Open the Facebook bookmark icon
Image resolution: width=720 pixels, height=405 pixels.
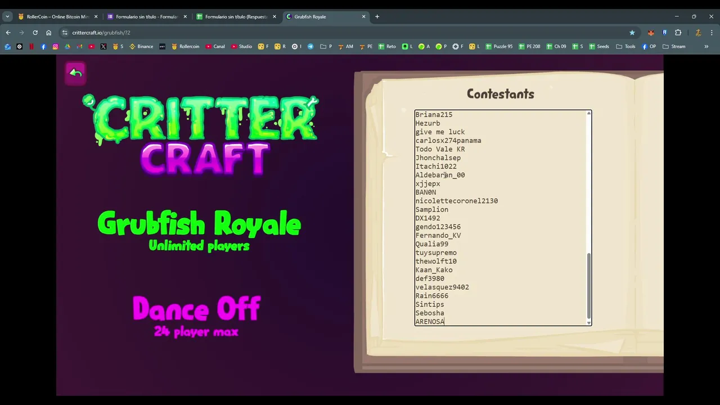[43, 47]
